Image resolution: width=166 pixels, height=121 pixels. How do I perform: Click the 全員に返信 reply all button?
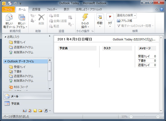click(x=58, y=21)
